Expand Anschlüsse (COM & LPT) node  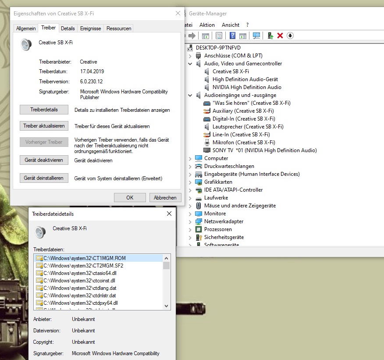point(190,56)
